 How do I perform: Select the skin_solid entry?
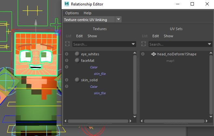[89, 80]
